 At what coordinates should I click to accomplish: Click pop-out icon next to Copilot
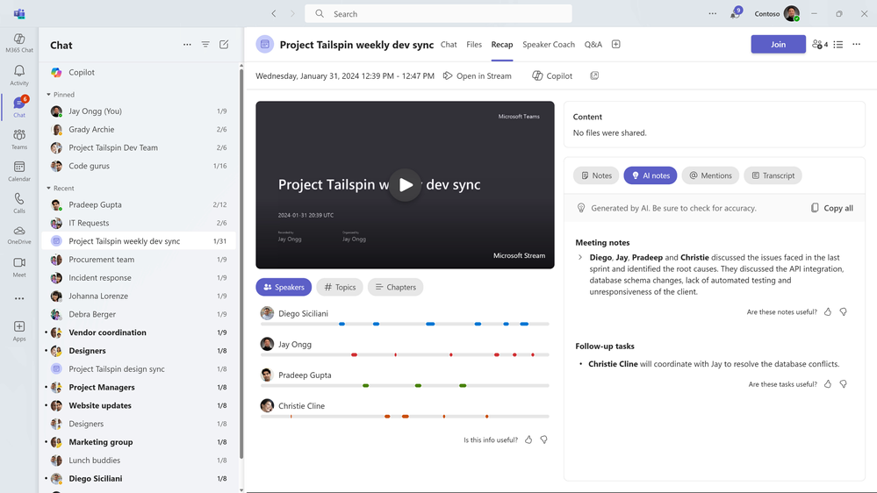point(594,75)
